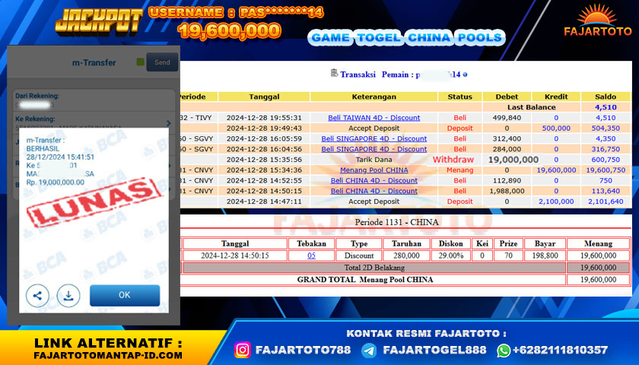Viewport: 639px width, 365px height.
Task: Open Beli SINGAPORE 4D link at 16:04:56
Action: [x=374, y=149]
